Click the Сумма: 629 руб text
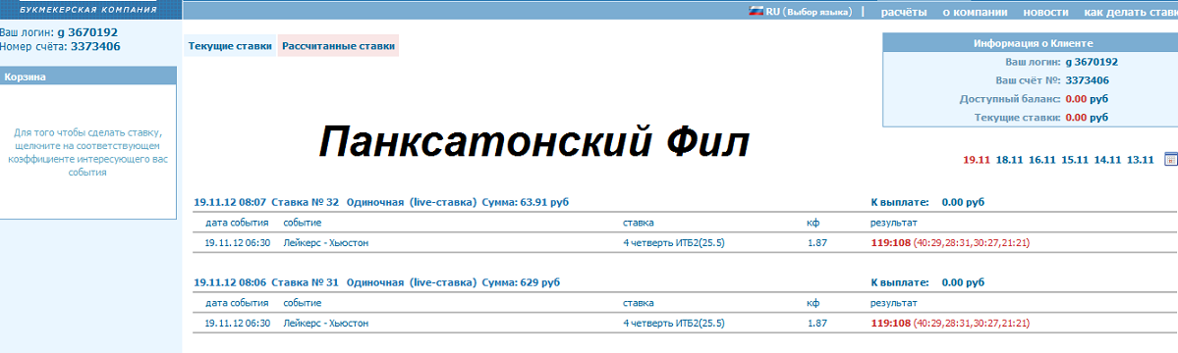The height and width of the screenshot is (353, 1178). coord(521,282)
